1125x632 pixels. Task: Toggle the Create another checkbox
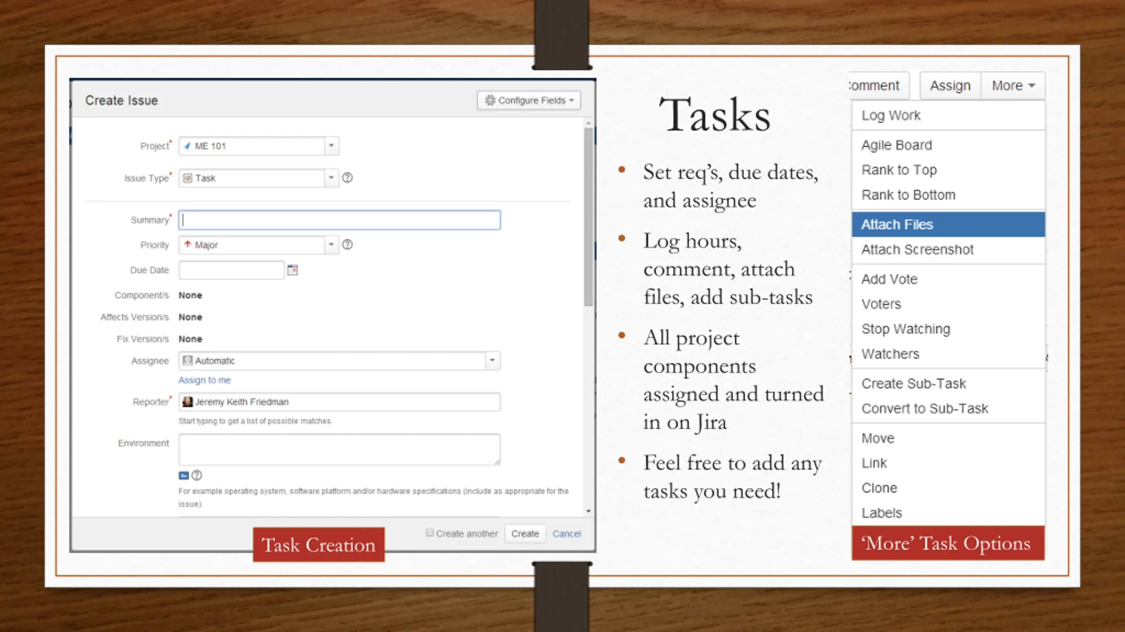pos(429,533)
